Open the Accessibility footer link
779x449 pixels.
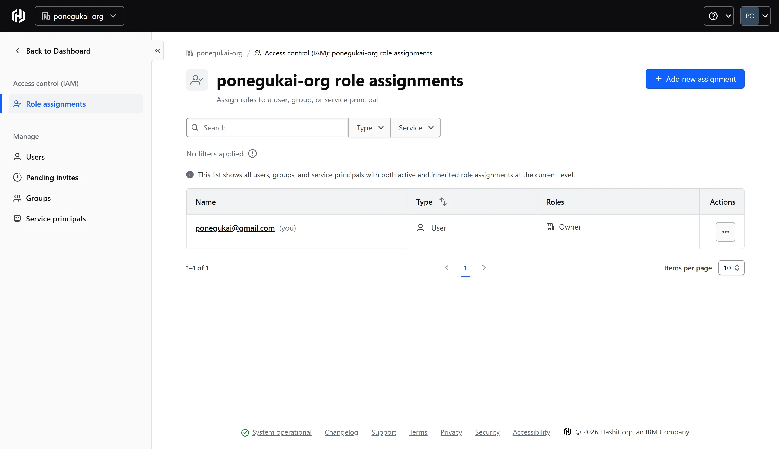(531, 432)
